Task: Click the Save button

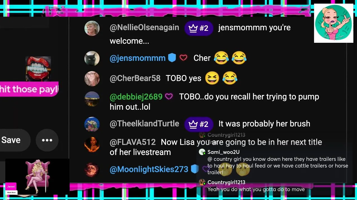Action: pos(11,140)
